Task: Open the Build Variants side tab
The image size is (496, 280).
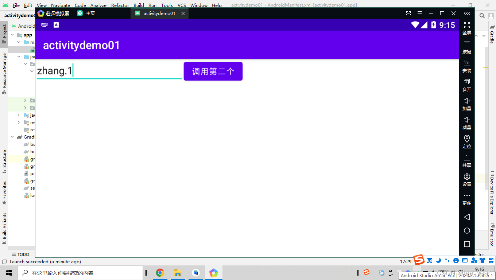Action: pyautogui.click(x=4, y=229)
